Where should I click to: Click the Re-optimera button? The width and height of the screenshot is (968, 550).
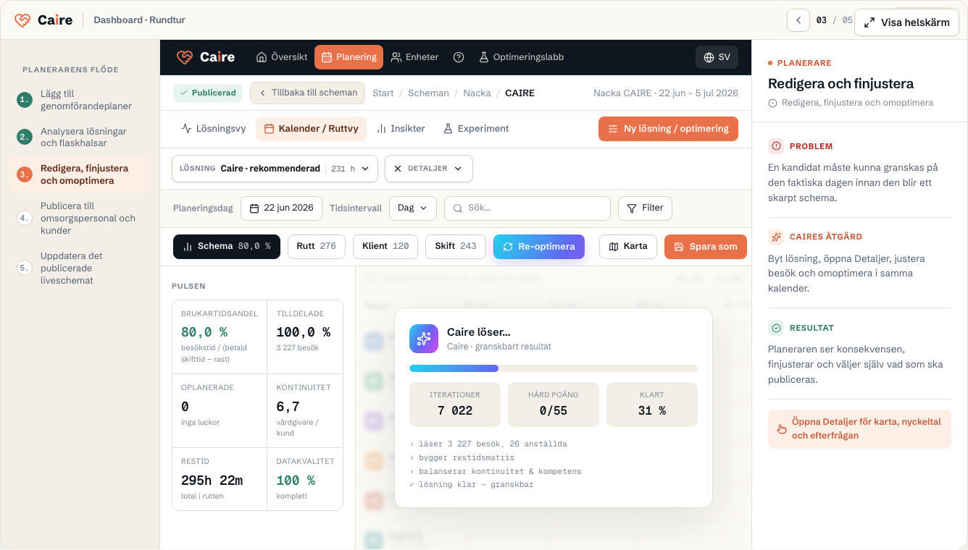539,247
